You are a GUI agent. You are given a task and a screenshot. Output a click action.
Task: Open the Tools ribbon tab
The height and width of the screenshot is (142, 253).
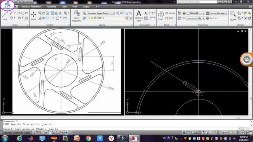(64, 7)
